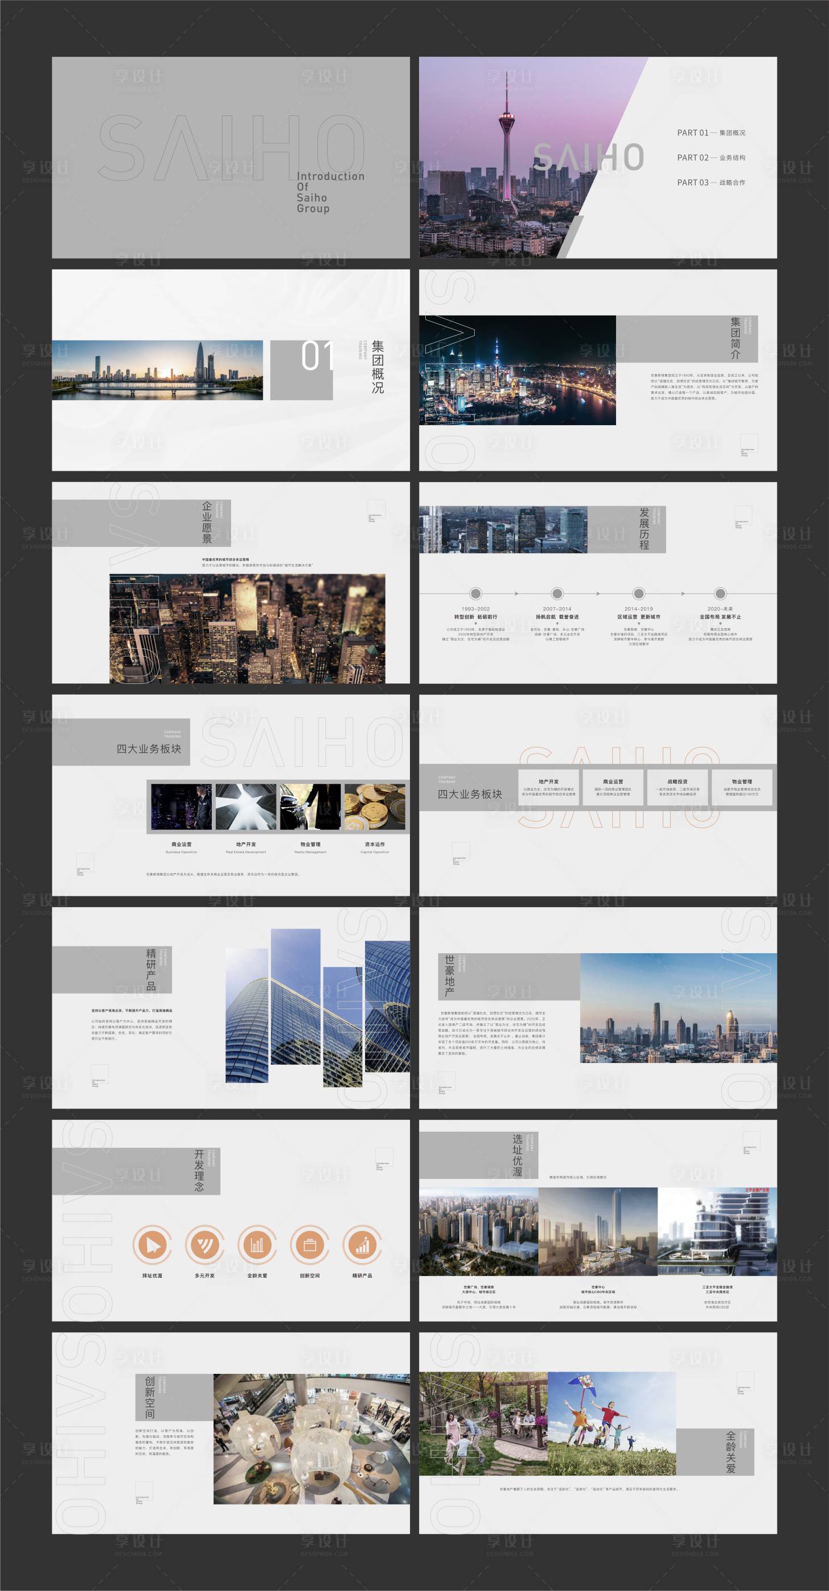
Task: Click the 企业愿景 title block
Action: (141, 523)
